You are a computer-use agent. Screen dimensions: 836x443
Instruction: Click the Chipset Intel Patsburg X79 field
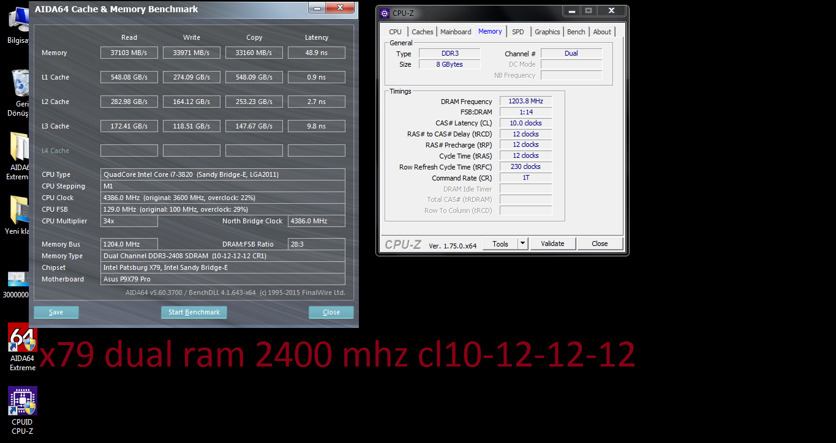click(223, 267)
